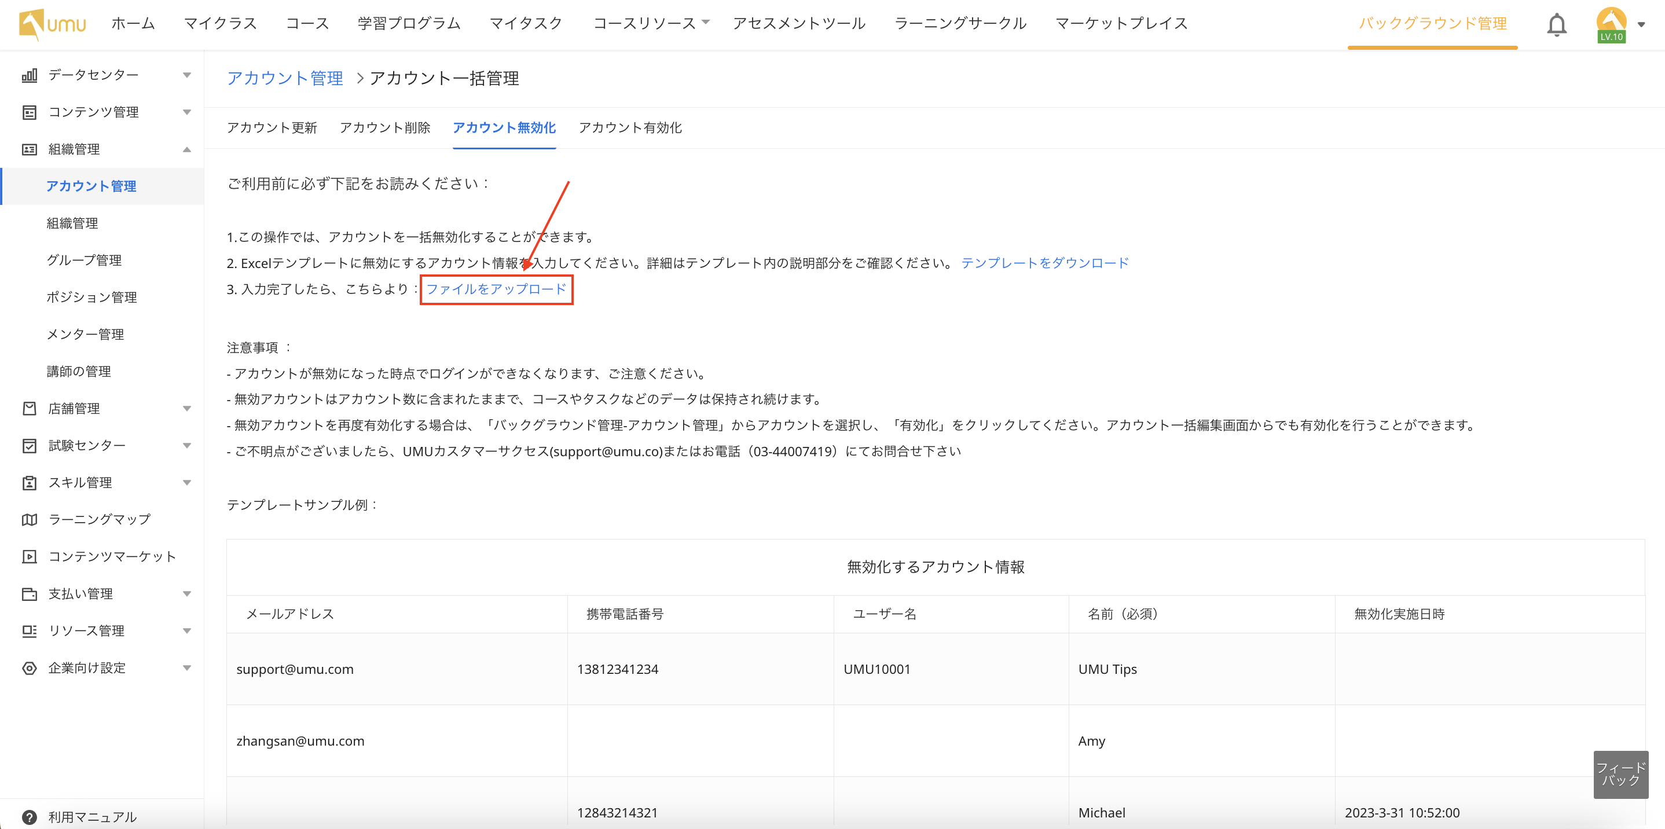Viewport: 1665px width, 829px height.
Task: Switch to the アカウント有効化 tab
Action: [x=629, y=128]
